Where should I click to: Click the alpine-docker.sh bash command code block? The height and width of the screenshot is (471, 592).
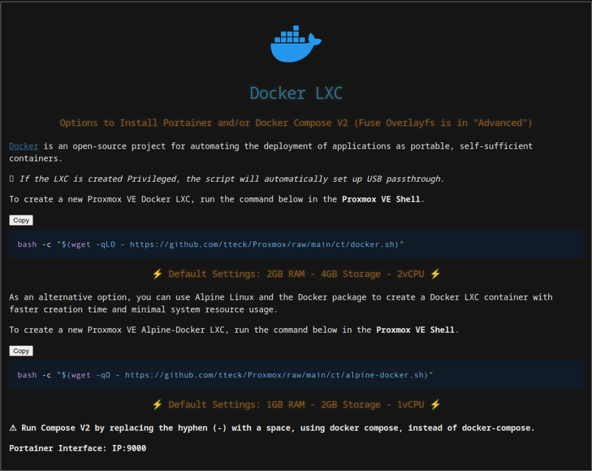[x=296, y=375]
